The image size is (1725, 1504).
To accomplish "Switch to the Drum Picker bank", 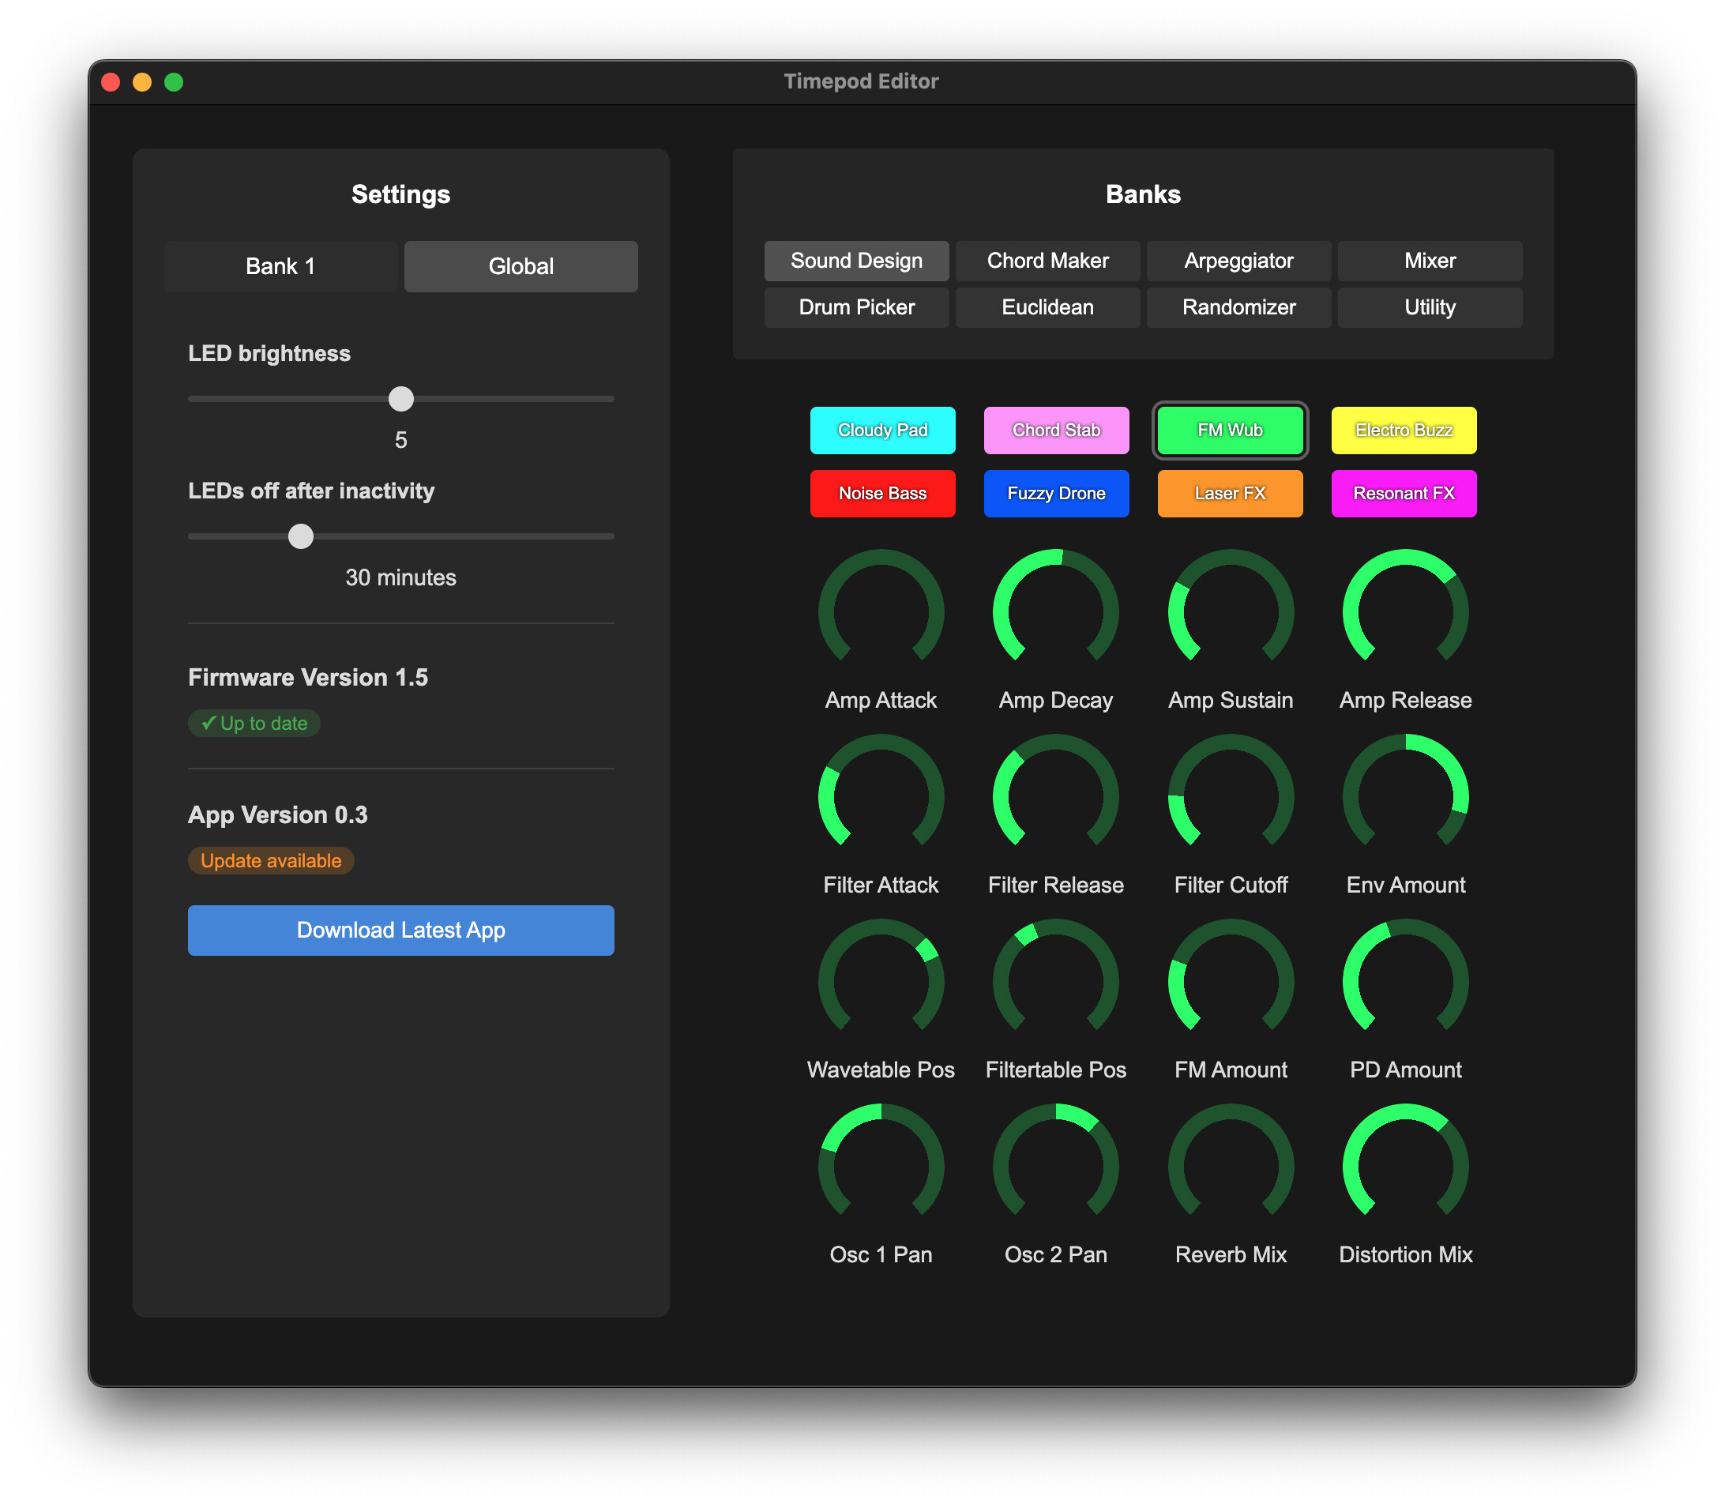I will (856, 307).
